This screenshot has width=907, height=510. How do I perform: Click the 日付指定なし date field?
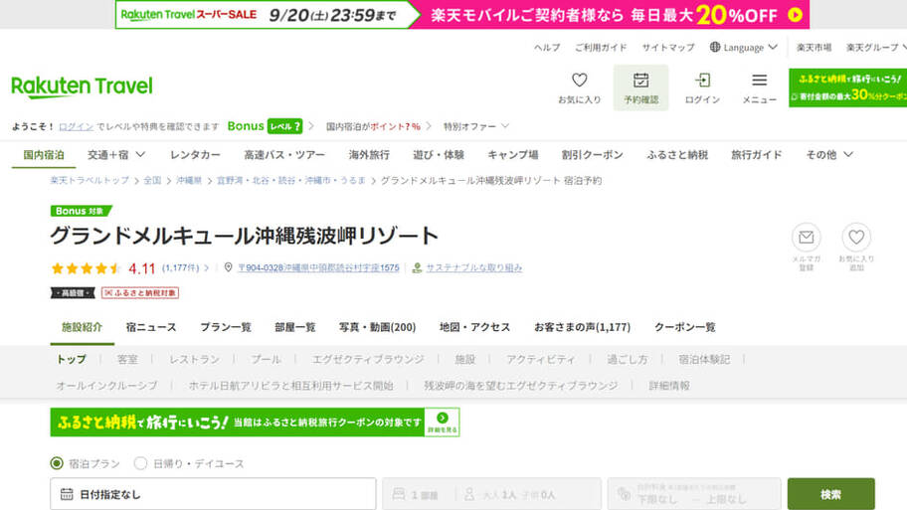(213, 494)
